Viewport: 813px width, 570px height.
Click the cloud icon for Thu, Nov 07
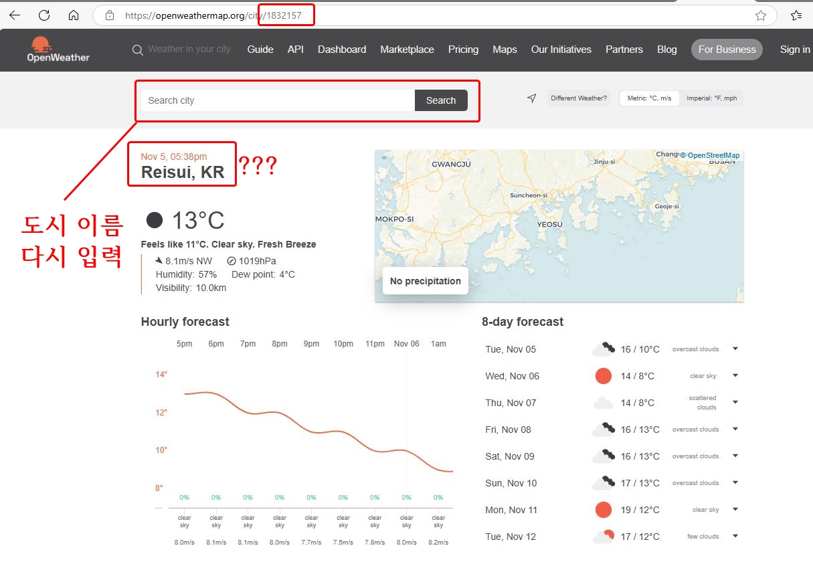point(604,403)
